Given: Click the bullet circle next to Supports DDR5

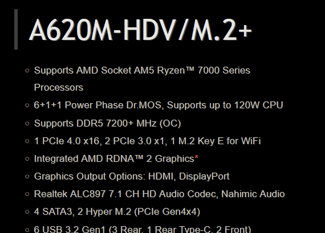Looking at the screenshot, I should click(x=27, y=124).
